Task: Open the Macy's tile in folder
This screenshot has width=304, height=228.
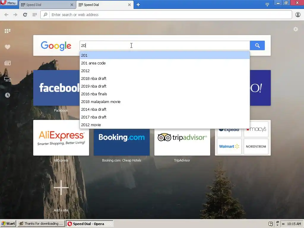Action: (x=256, y=129)
